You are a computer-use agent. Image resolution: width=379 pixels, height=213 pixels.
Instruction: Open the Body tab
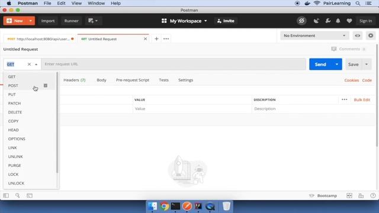click(x=101, y=80)
